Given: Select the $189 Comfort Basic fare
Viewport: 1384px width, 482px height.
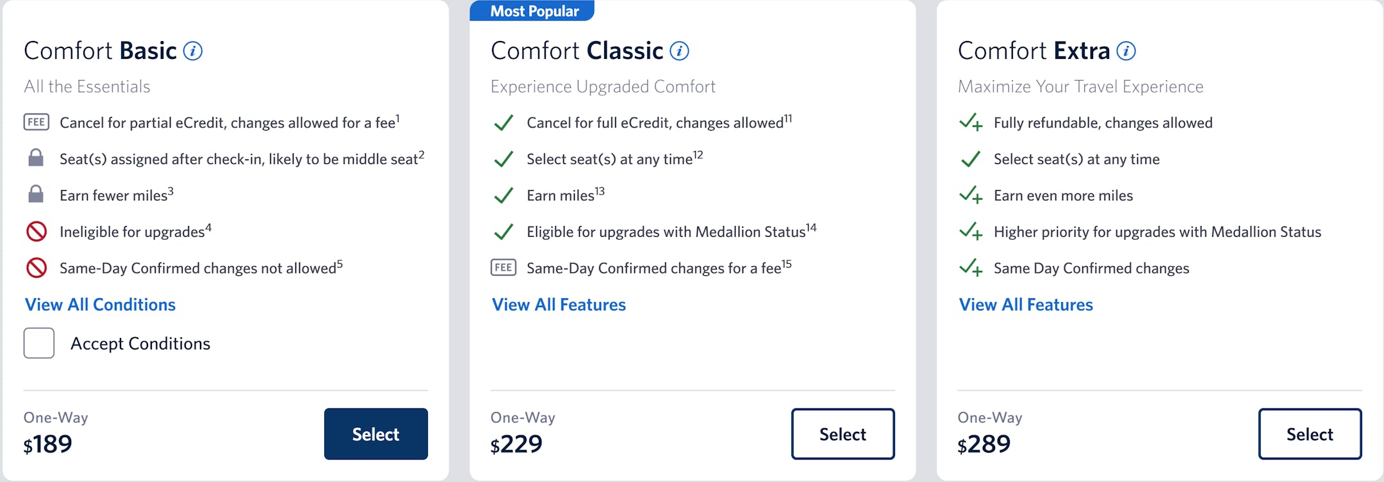Looking at the screenshot, I should point(375,434).
